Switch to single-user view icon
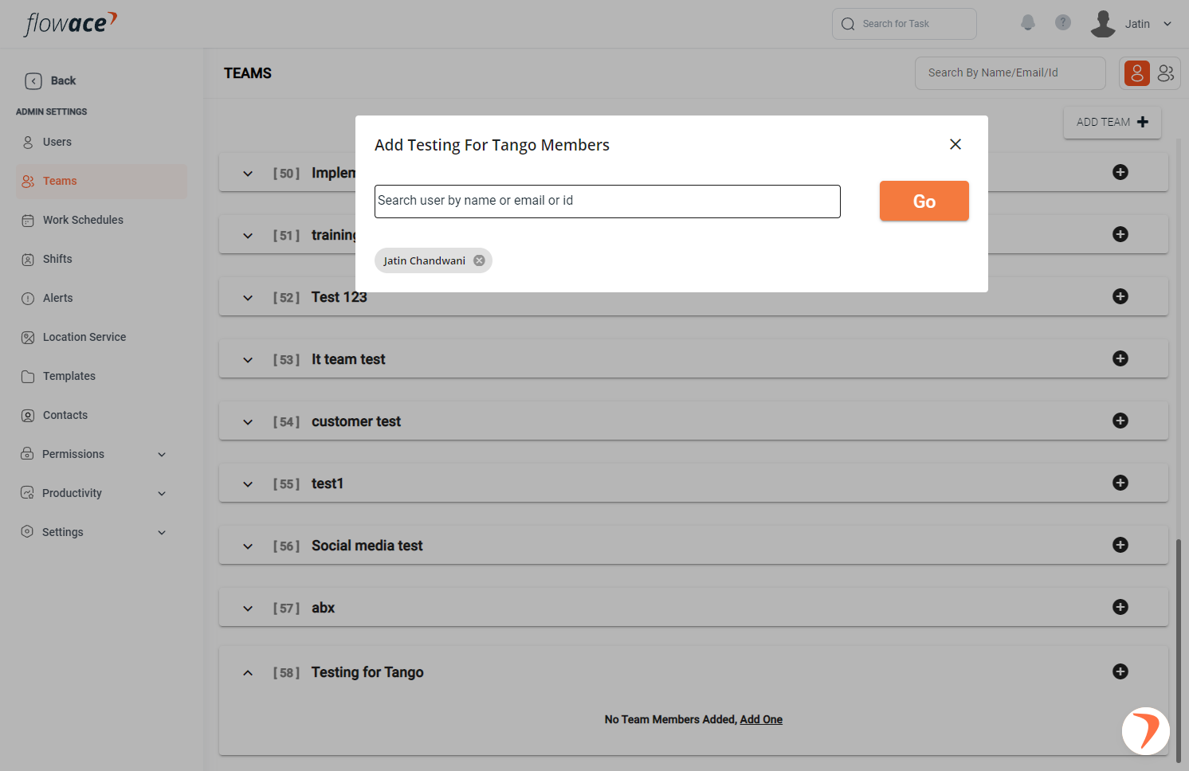The width and height of the screenshot is (1189, 771). (1137, 73)
